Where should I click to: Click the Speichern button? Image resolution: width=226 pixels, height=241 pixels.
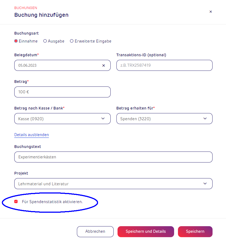pyautogui.click(x=195, y=232)
